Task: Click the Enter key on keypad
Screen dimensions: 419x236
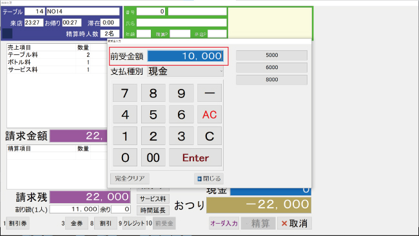Action: tap(195, 158)
